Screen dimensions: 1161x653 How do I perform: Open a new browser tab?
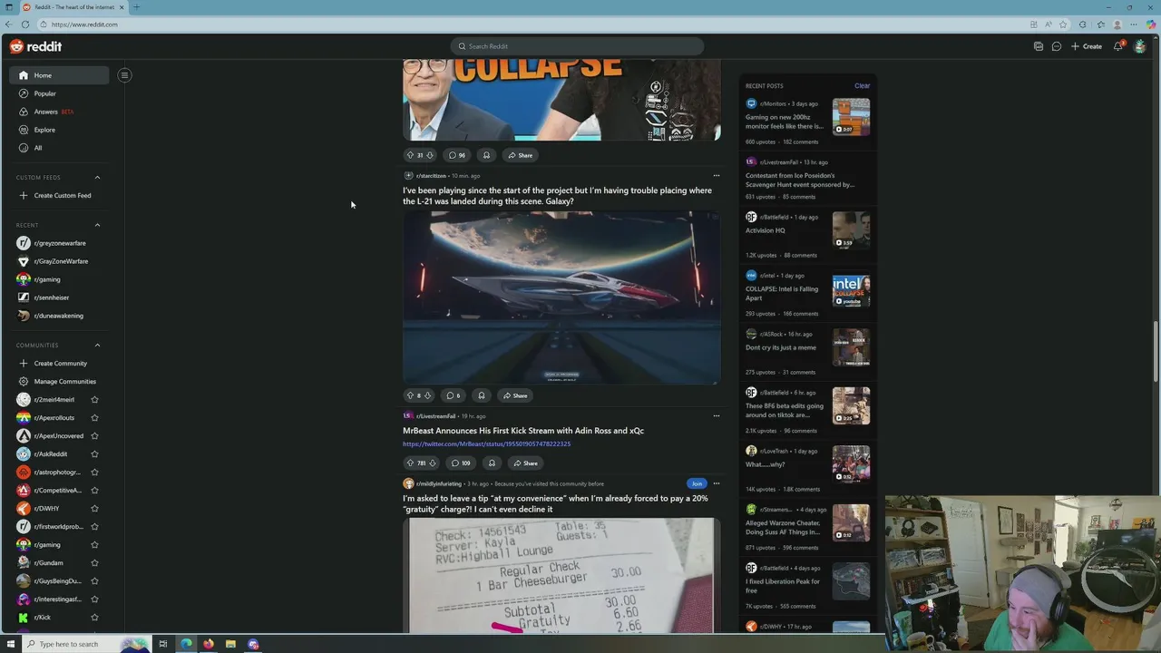click(x=136, y=7)
